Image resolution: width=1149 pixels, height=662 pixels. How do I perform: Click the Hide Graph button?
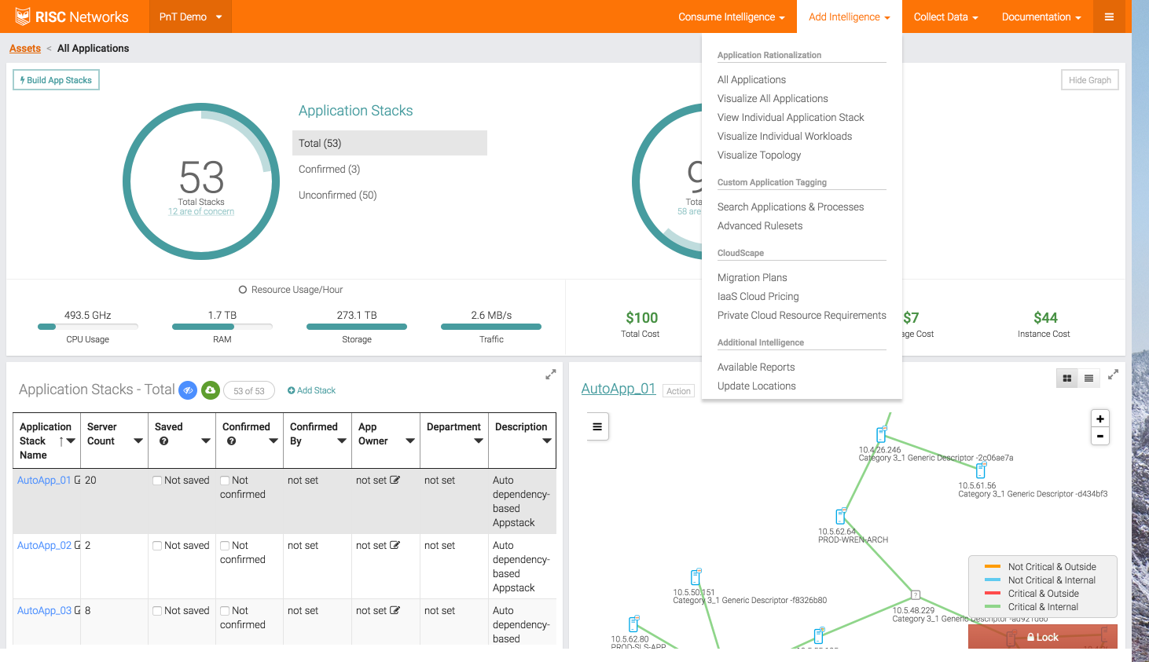click(1089, 80)
